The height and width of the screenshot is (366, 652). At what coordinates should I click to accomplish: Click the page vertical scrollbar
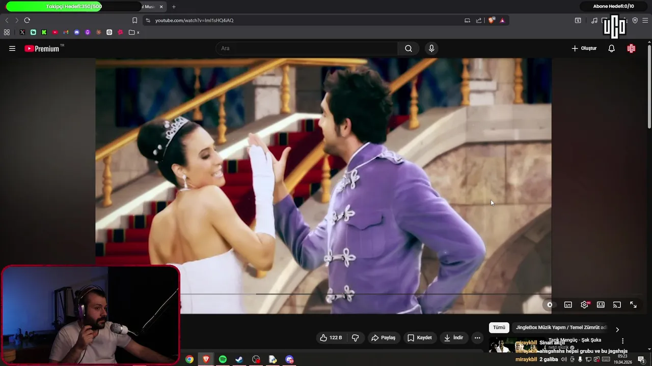point(649,86)
